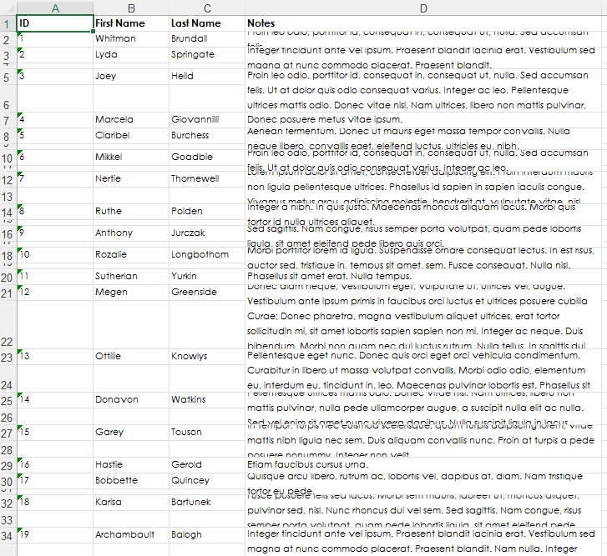
Task: Select row 1 header
Action: [x=8, y=23]
